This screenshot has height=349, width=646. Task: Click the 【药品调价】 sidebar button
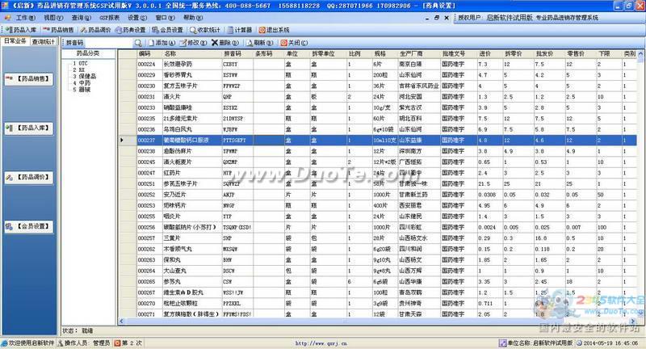[29, 177]
